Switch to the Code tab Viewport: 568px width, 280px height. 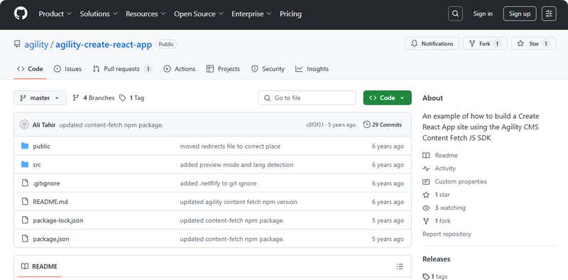(x=30, y=68)
